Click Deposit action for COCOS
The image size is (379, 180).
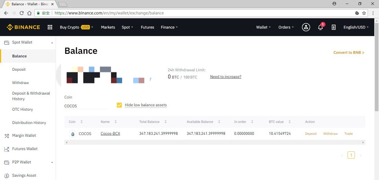(311, 134)
